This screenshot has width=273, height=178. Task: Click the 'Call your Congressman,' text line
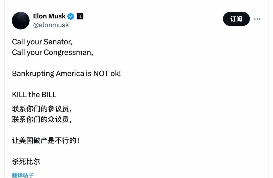pyautogui.click(x=52, y=52)
